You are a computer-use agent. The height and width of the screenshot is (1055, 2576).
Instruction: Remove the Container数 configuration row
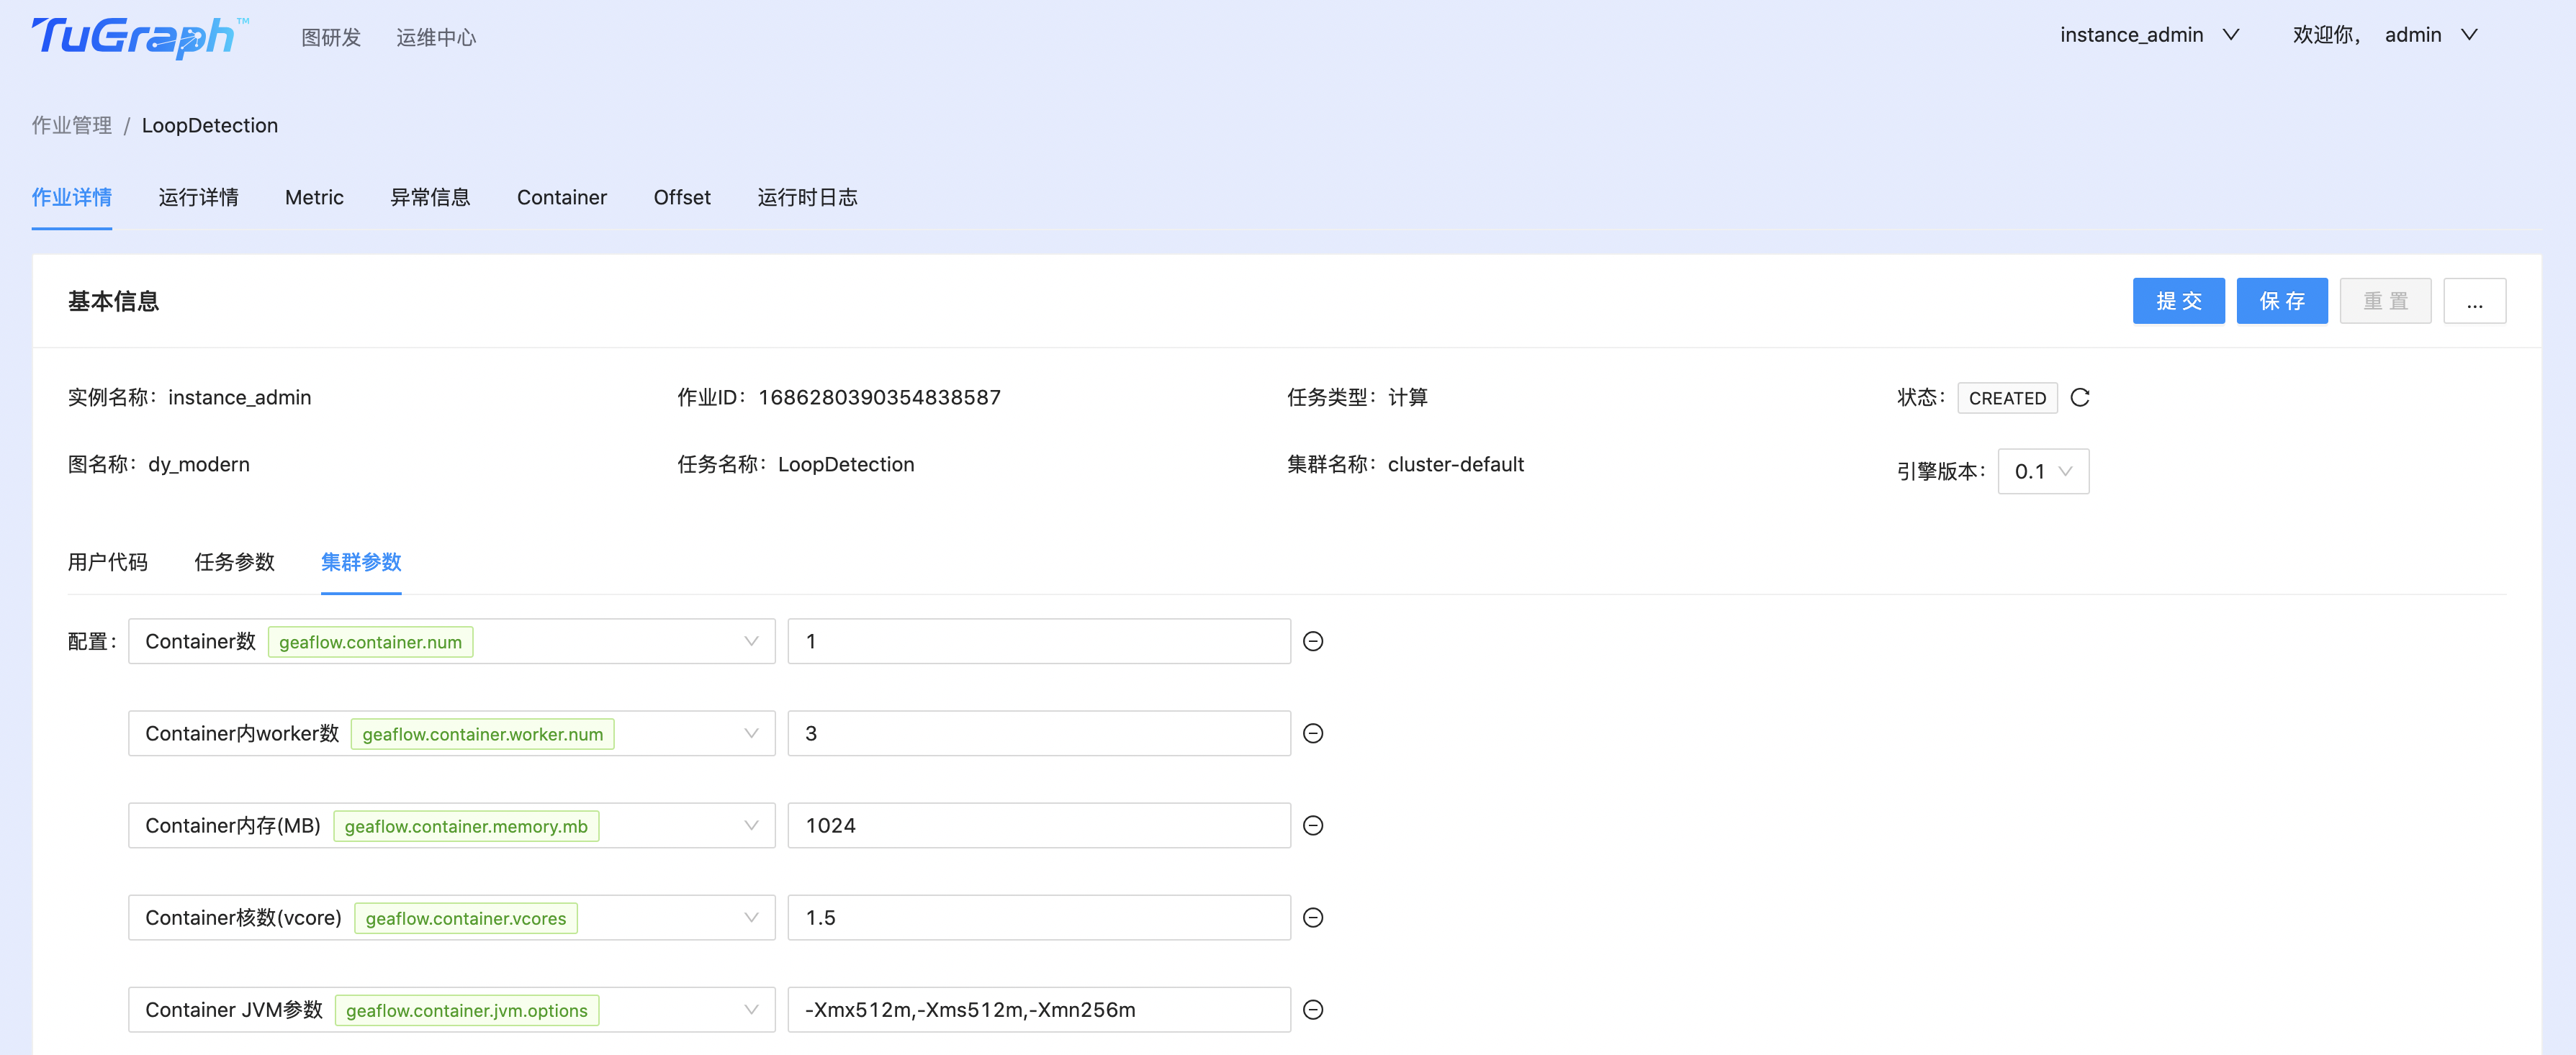pyautogui.click(x=1313, y=641)
